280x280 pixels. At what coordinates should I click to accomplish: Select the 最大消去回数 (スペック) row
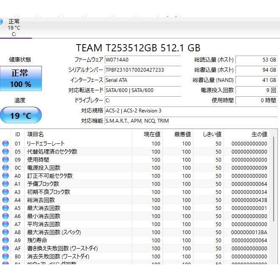click(x=135, y=232)
